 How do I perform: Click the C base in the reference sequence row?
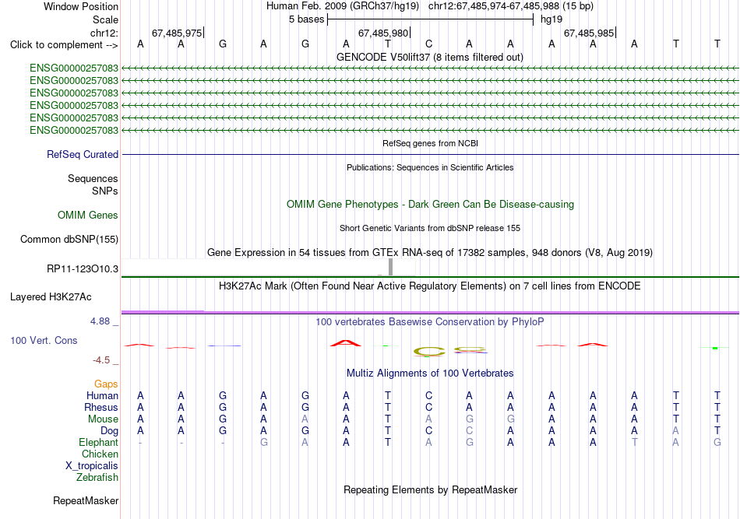[x=428, y=44]
